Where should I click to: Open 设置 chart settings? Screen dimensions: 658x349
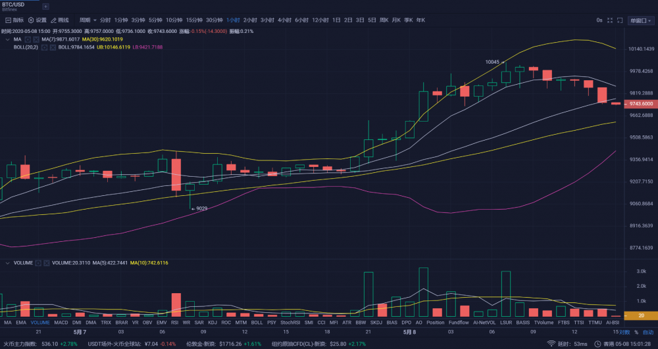pyautogui.click(x=36, y=20)
